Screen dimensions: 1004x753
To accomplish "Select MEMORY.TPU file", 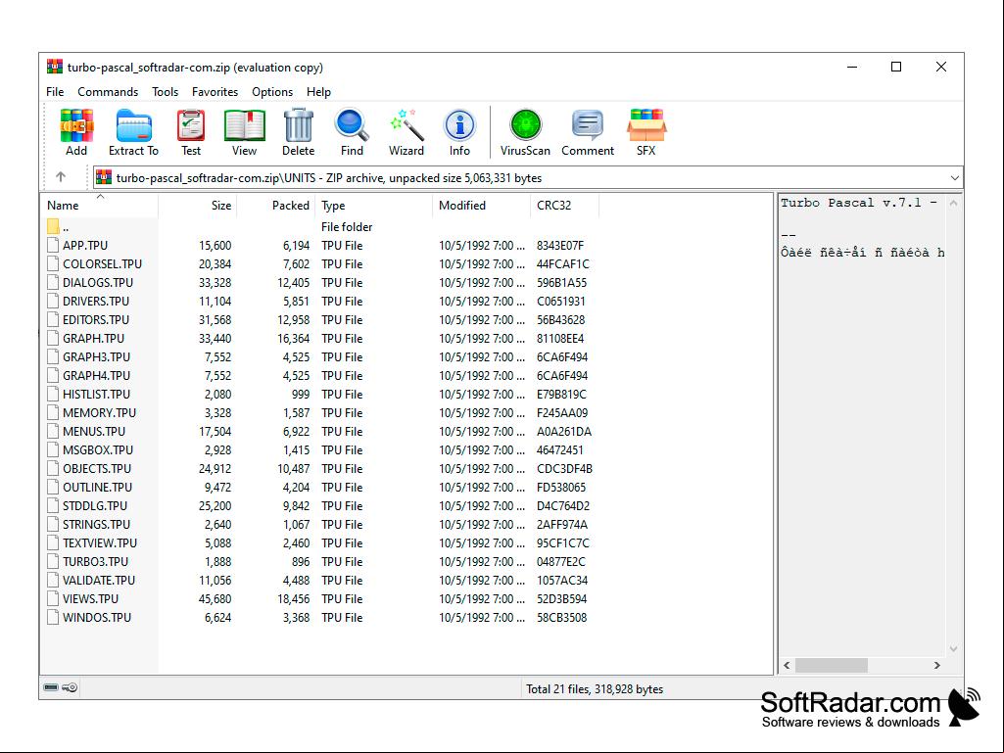I will (99, 412).
